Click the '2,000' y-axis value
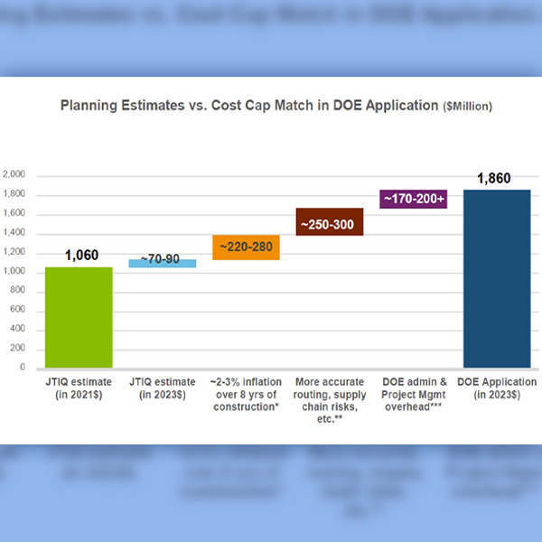 pyautogui.click(x=14, y=175)
